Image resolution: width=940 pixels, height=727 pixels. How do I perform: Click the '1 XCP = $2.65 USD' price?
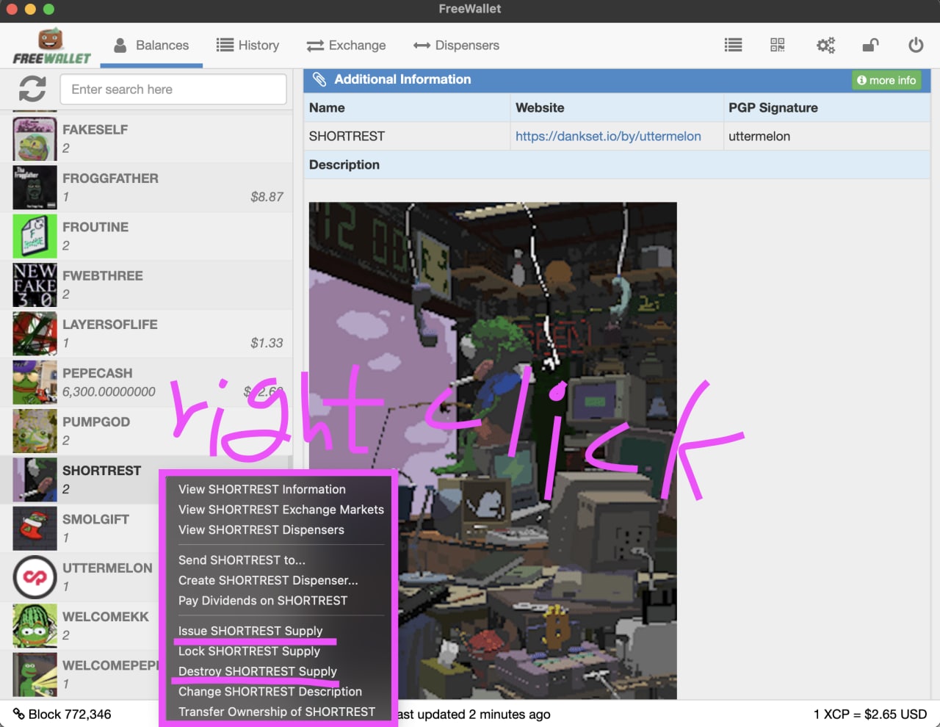[x=870, y=714]
